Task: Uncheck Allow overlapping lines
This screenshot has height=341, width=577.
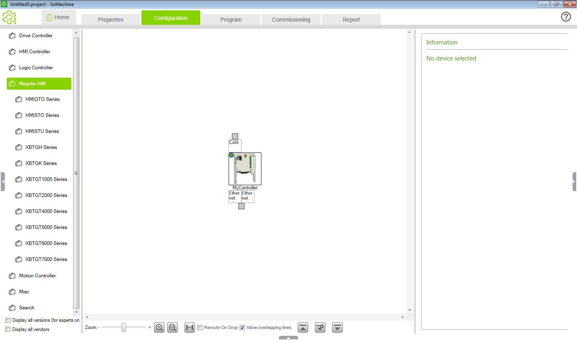Action: tap(242, 327)
